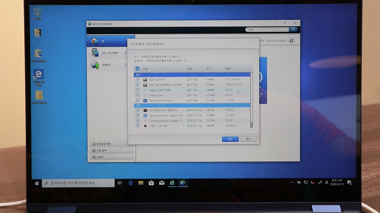
Task: Click the 도움말 help button
Action: [x=112, y=157]
